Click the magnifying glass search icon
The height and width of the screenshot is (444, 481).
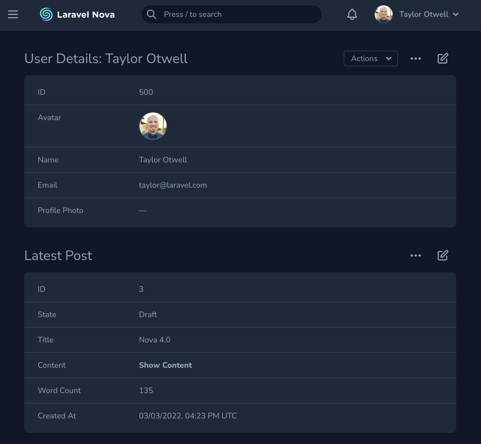click(x=152, y=14)
